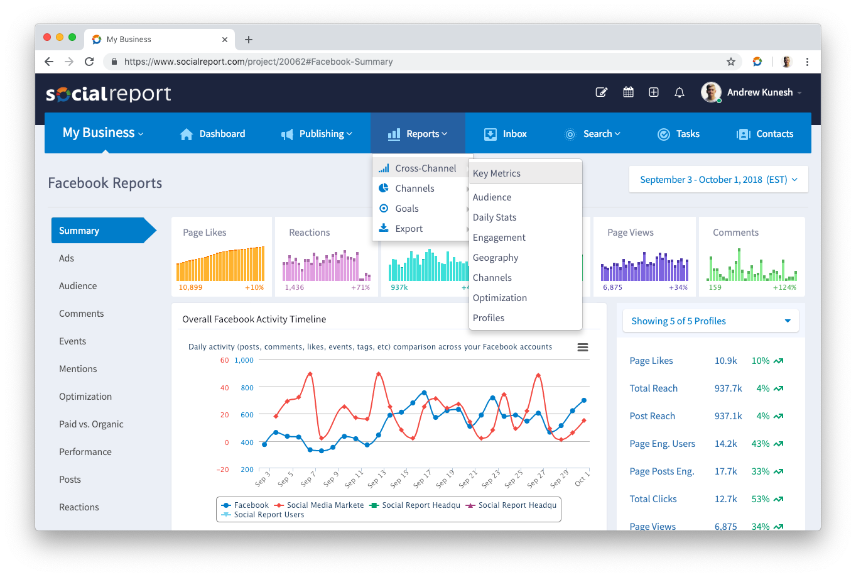
Task: Select the Summary sidebar tab
Action: pos(104,231)
